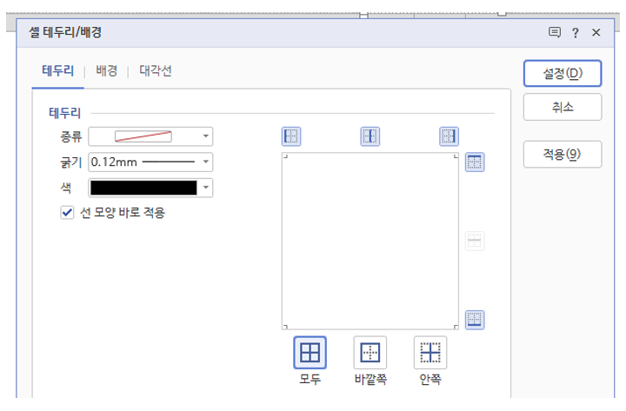Apply borders to all sides (모두)
The width and height of the screenshot is (626, 411).
point(310,352)
